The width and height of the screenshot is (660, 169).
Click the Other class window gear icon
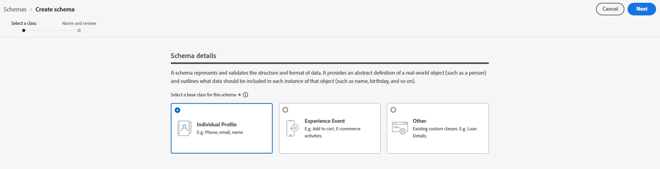click(400, 128)
